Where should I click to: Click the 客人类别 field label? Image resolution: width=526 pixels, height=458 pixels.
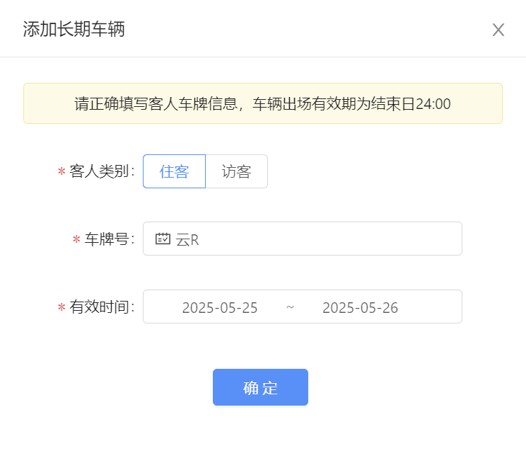(102, 171)
